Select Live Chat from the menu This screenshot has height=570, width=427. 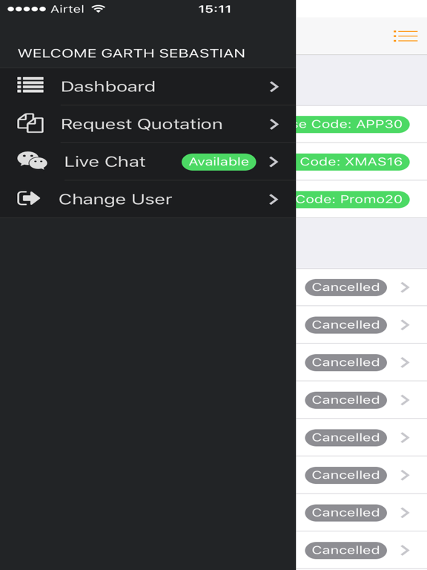coord(148,161)
